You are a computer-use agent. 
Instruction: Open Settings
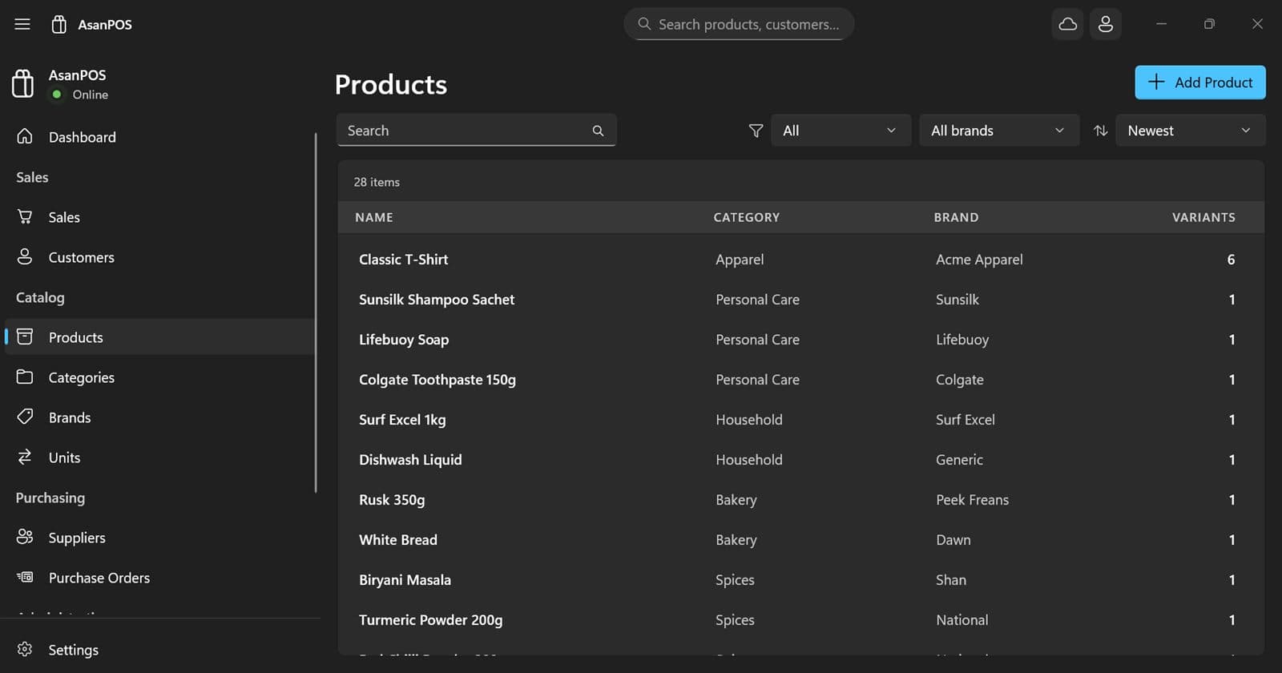pos(160,650)
